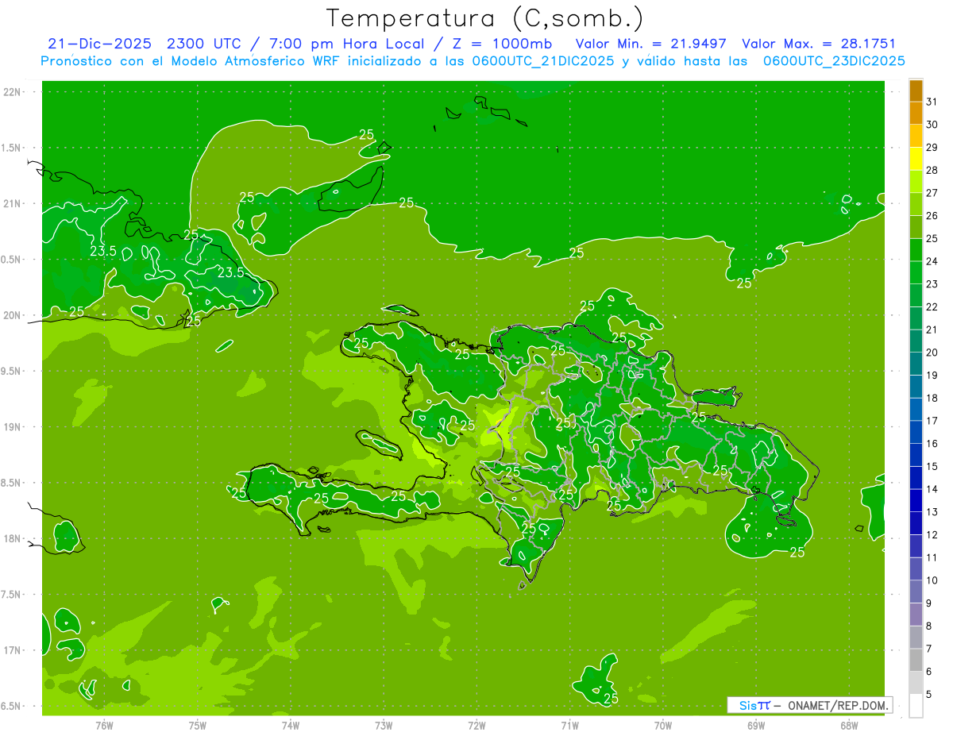Screen dimensions: 953x736
Task: Click legend scale value 8
Action: pos(929,626)
